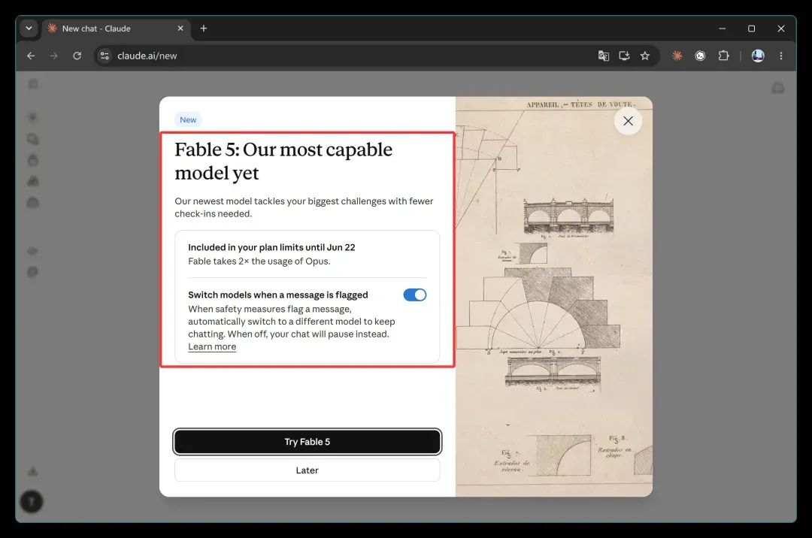Viewport: 812px width, 538px height.
Task: Open the Chrome three-dot menu
Action: coord(781,56)
